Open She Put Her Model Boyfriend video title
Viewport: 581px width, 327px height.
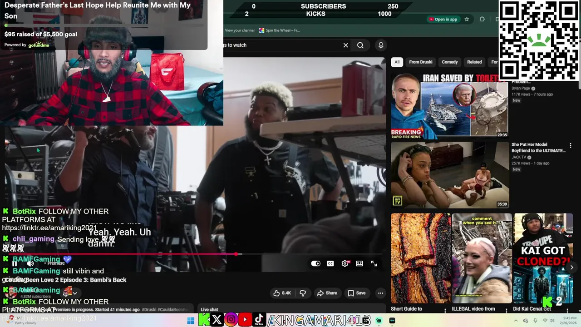(x=538, y=148)
